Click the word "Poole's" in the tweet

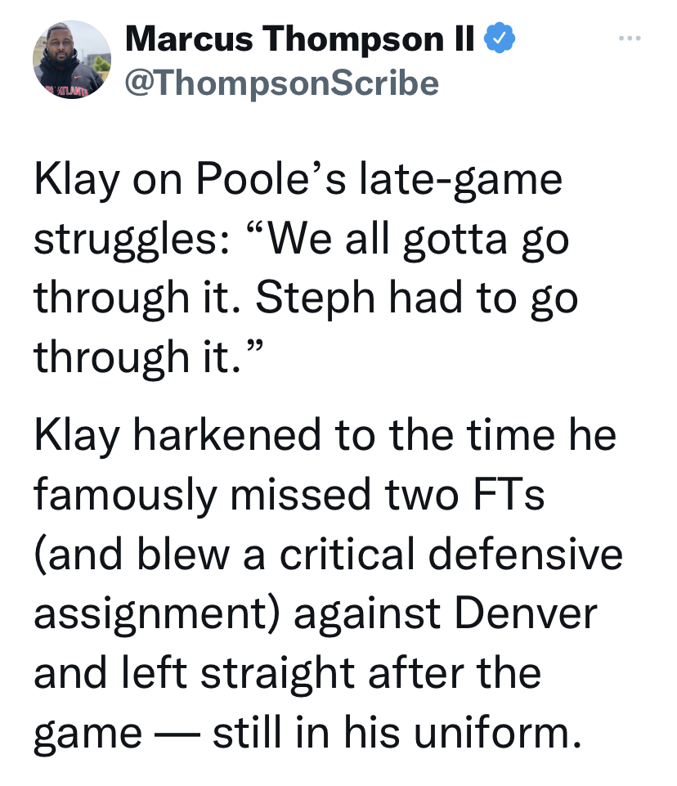271,179
